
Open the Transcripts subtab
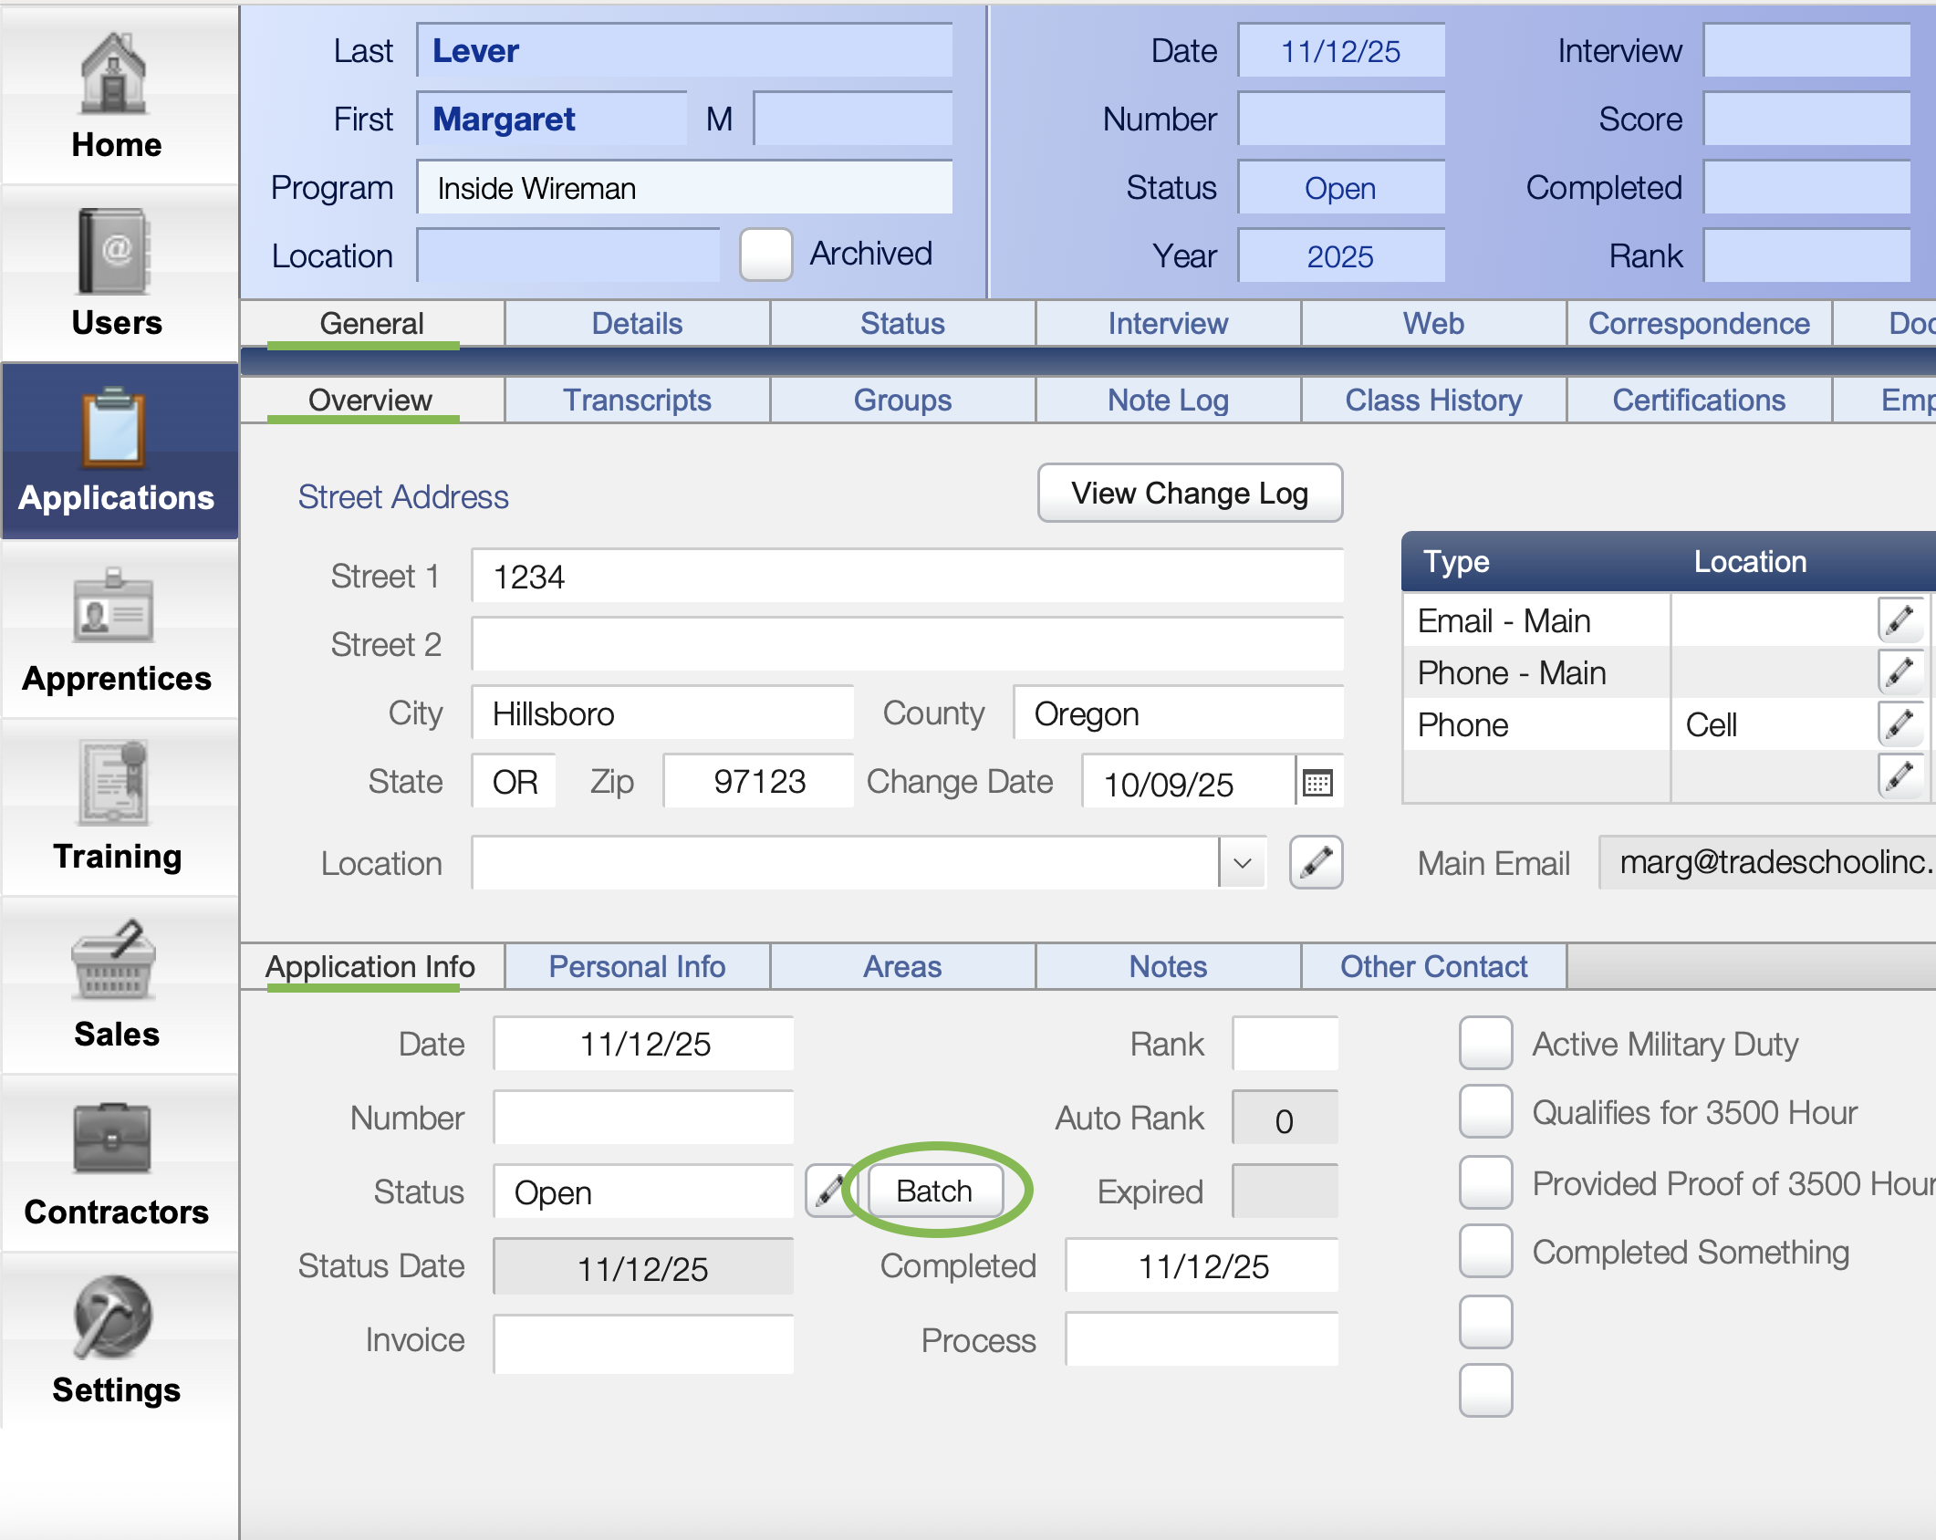click(x=637, y=401)
